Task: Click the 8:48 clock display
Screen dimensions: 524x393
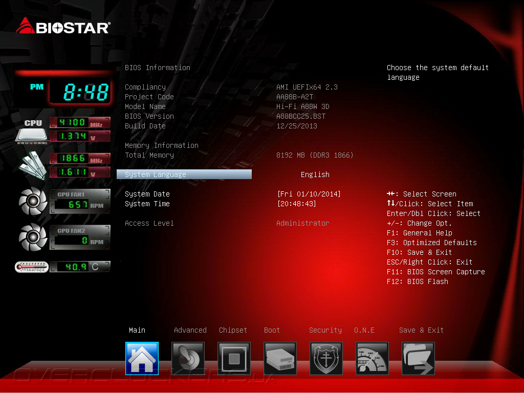Action: point(80,92)
